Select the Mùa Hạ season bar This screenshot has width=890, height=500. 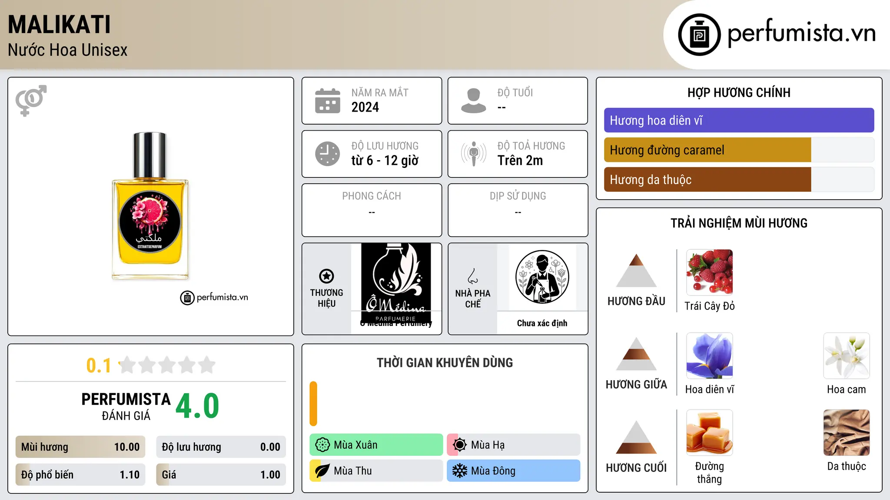point(514,445)
